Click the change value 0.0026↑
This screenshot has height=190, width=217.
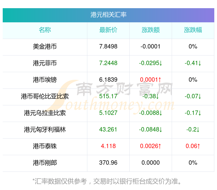pyautogui.click(x=151, y=146)
